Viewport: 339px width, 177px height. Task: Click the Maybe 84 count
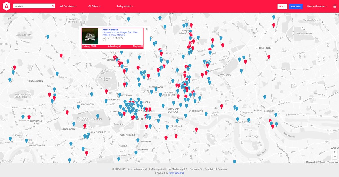[138, 46]
